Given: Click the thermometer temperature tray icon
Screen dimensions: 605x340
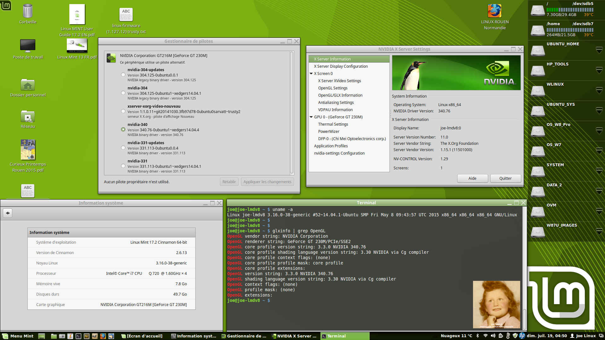Looking at the screenshot, I should point(508,336).
